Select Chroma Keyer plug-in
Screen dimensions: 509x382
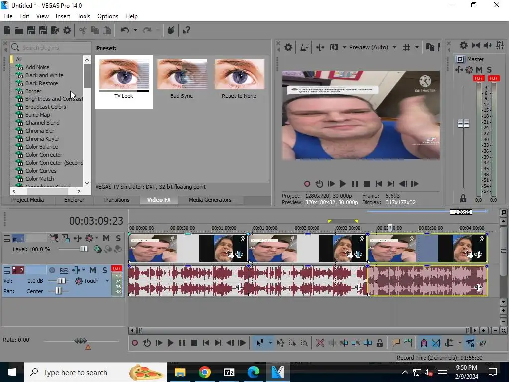[42, 139]
